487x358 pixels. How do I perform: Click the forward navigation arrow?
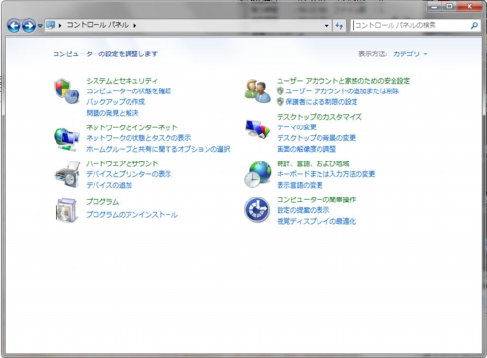tap(29, 25)
